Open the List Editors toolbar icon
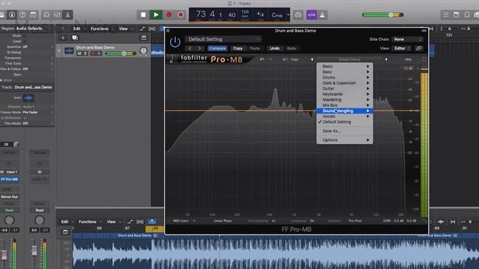 (x=446, y=15)
